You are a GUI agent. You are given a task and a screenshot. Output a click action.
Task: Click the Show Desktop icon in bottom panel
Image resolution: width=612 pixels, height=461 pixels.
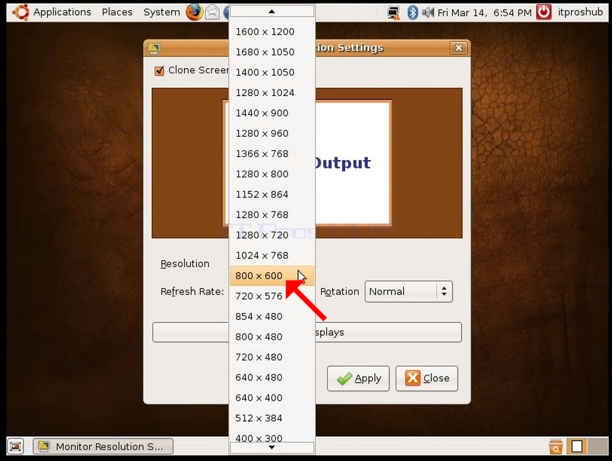click(x=16, y=446)
